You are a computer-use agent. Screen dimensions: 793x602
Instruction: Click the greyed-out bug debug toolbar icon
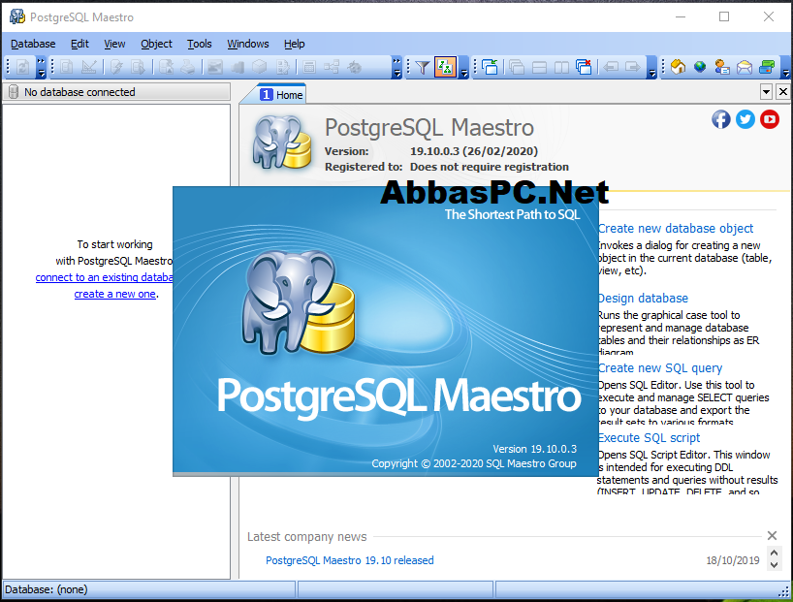tap(355, 67)
